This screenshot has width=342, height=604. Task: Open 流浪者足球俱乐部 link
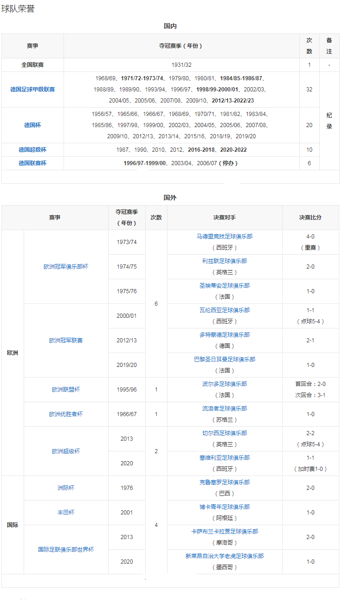pos(225,409)
